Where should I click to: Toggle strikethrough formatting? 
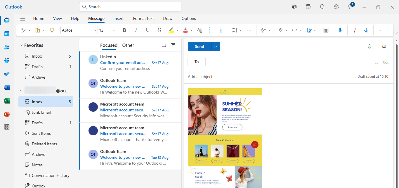(159, 30)
